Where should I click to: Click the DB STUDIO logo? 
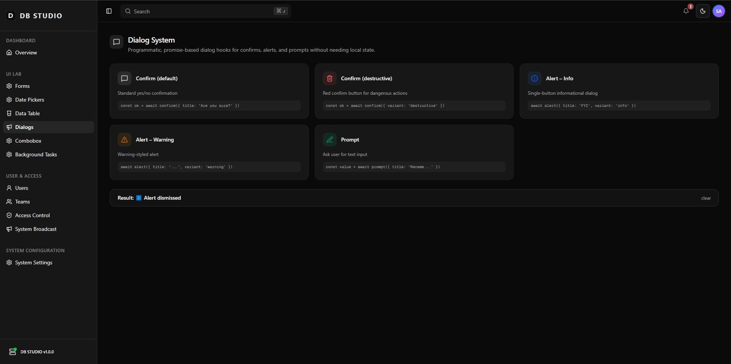pos(34,16)
